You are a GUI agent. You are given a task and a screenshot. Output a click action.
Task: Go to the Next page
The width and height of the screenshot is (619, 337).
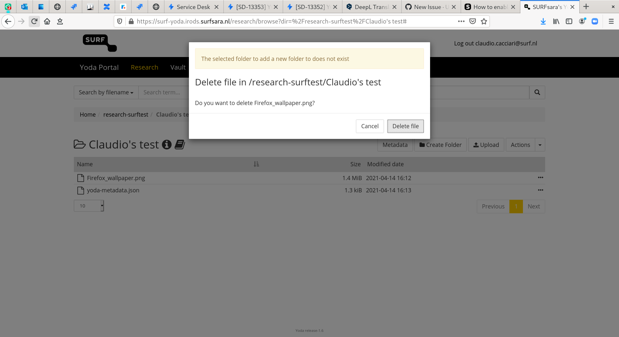point(534,207)
